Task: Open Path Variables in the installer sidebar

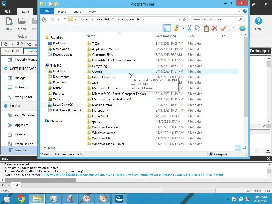Action: [21, 115]
